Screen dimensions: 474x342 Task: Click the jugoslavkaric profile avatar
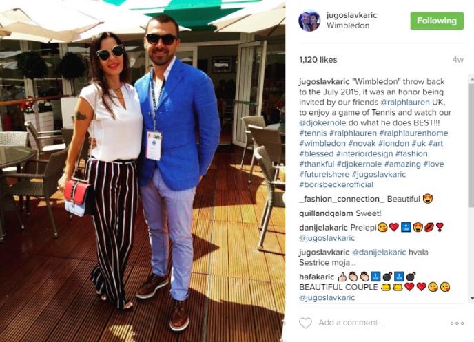pyautogui.click(x=309, y=20)
